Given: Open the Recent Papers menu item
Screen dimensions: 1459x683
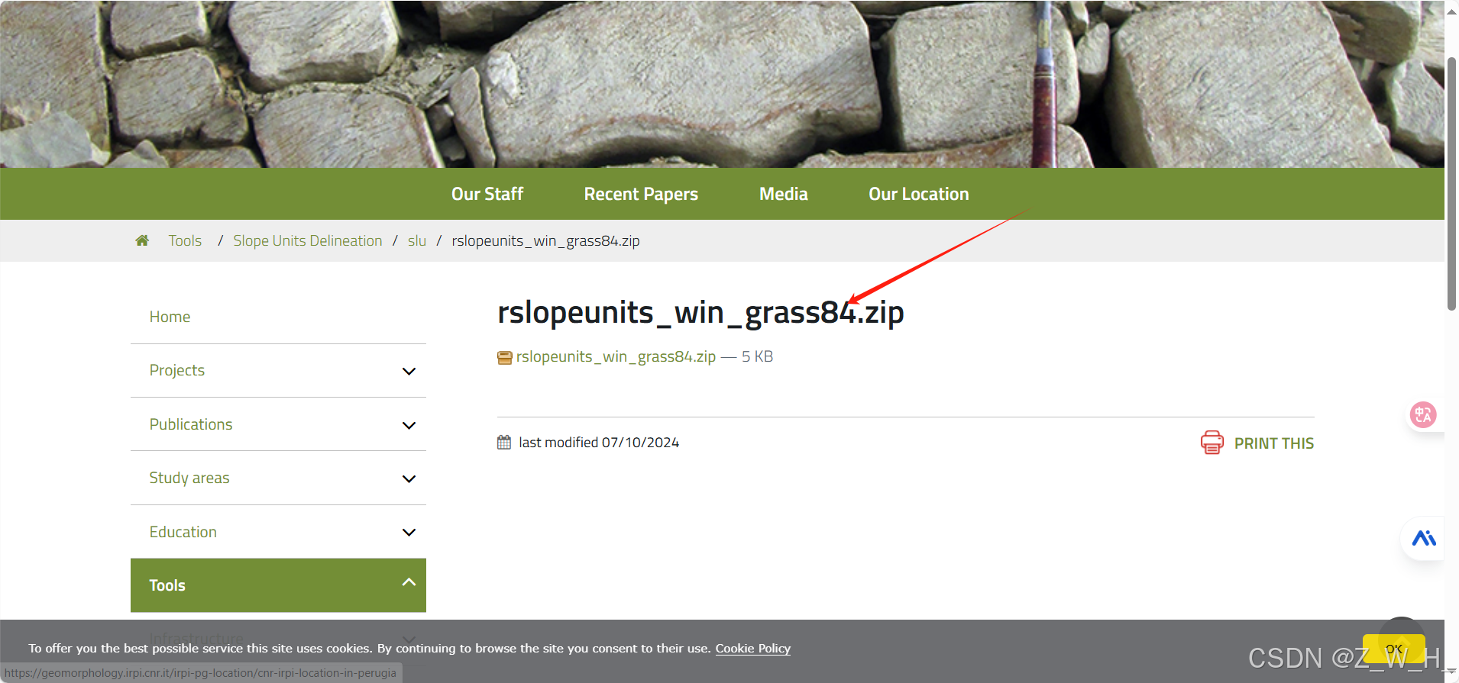Looking at the screenshot, I should [641, 194].
